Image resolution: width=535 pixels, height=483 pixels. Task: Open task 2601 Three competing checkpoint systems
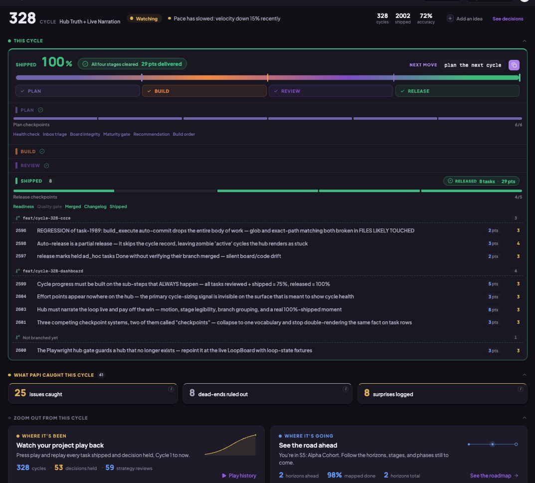pyautogui.click(x=268, y=322)
